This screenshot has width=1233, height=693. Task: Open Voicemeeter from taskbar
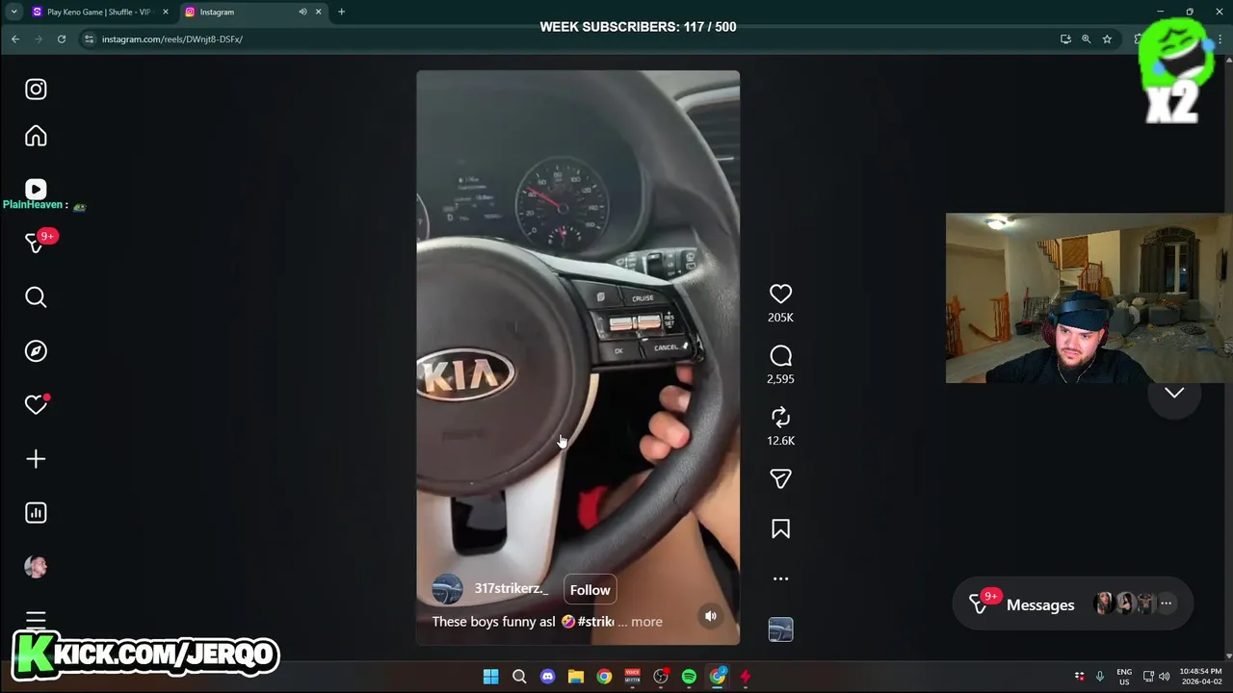(632, 677)
